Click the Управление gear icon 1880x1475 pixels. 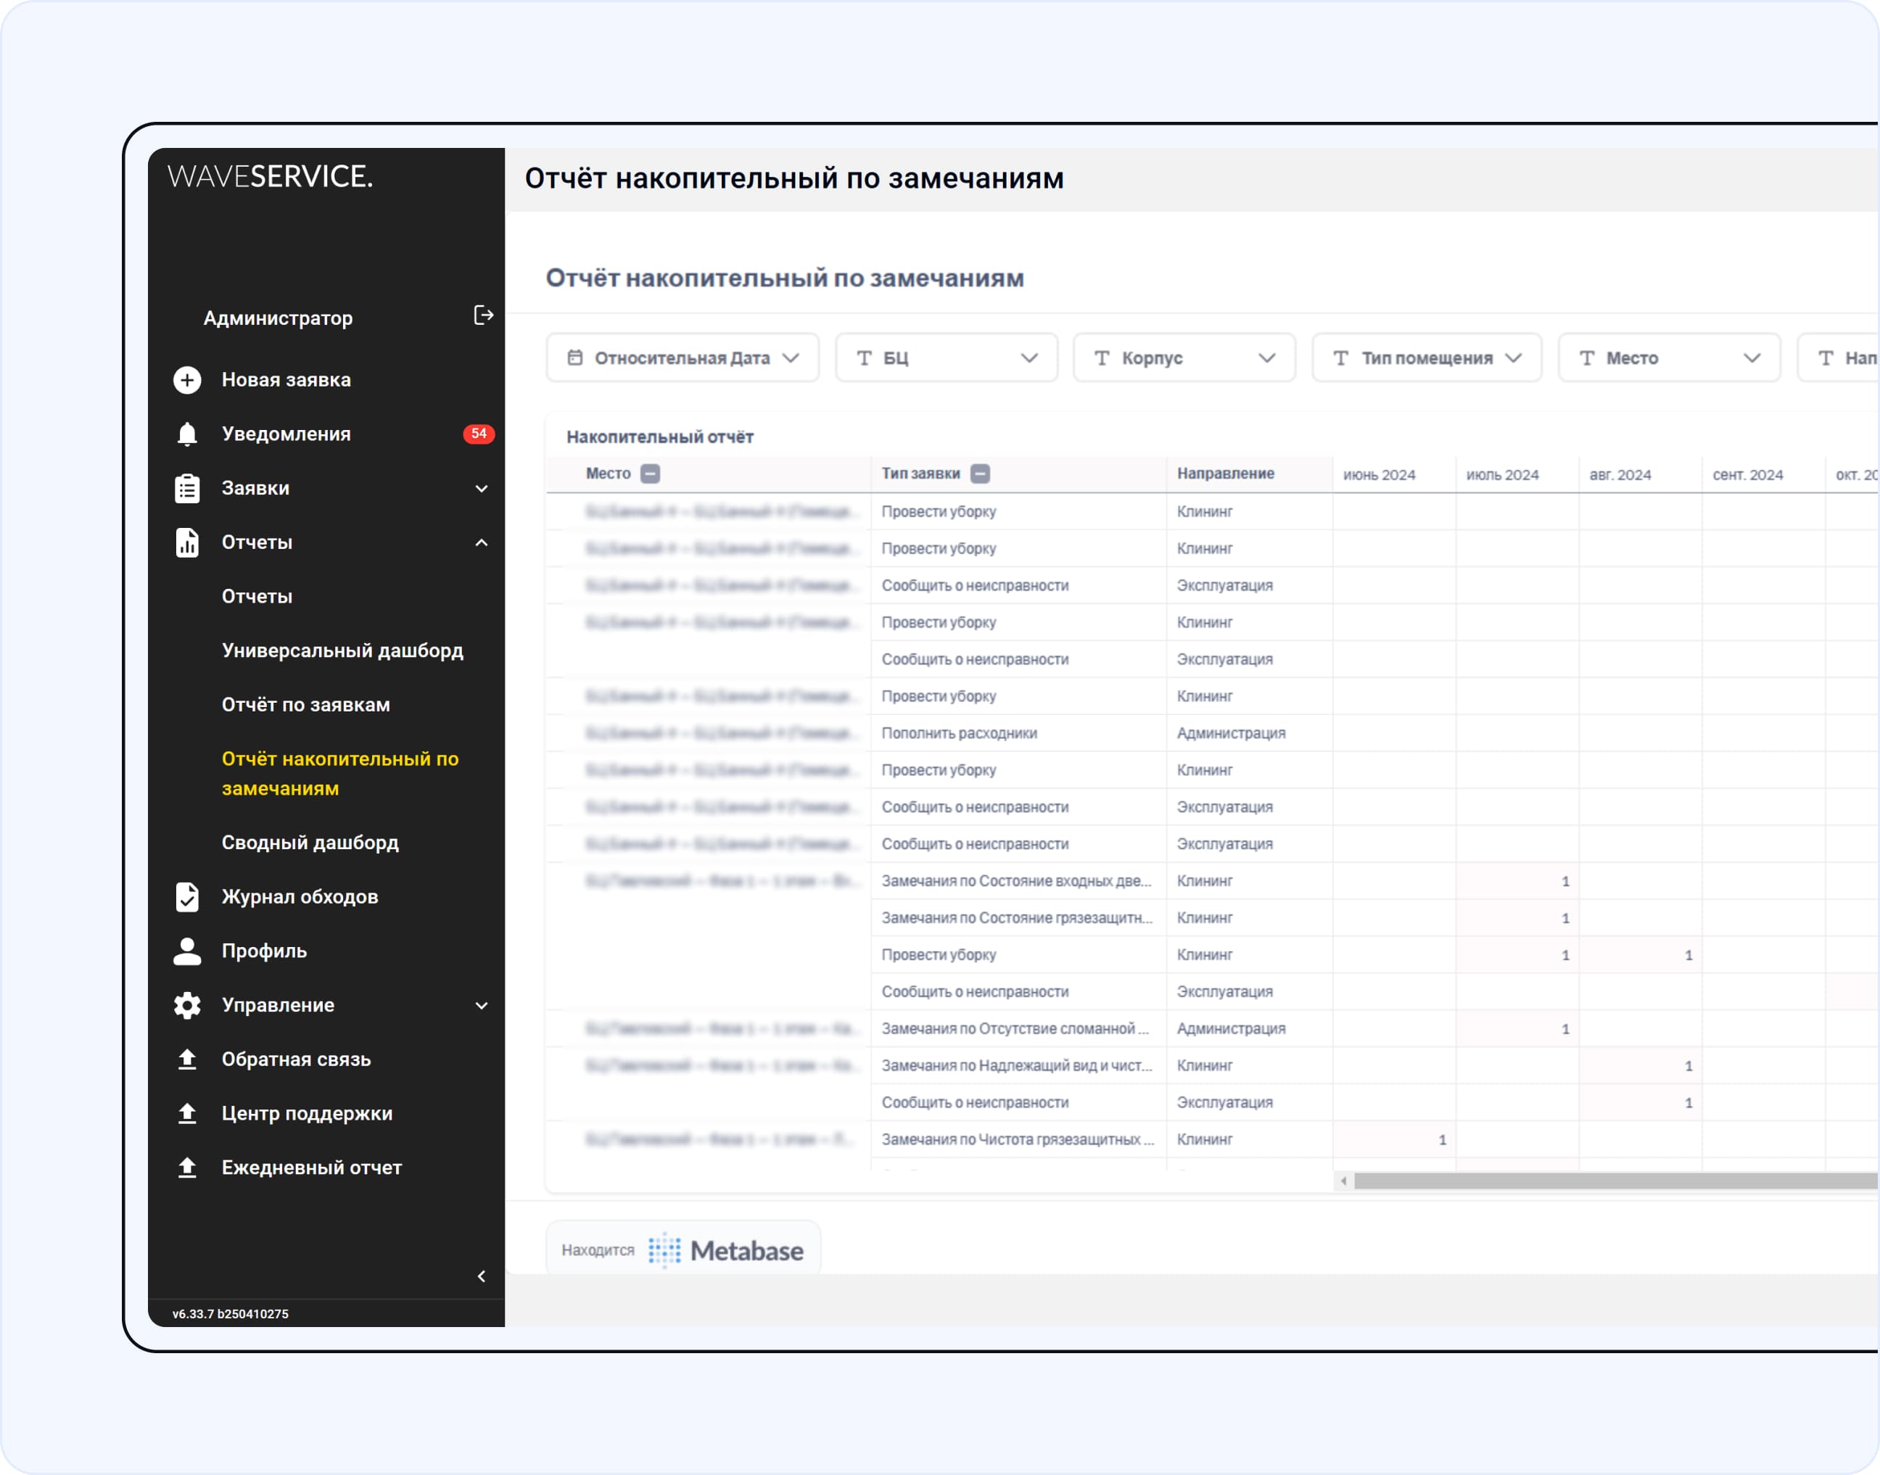(x=187, y=1004)
